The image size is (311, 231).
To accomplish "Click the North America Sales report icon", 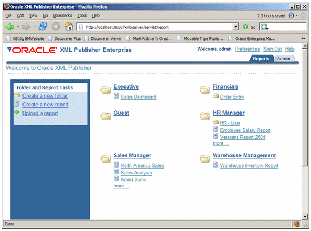I will pos(116,164).
